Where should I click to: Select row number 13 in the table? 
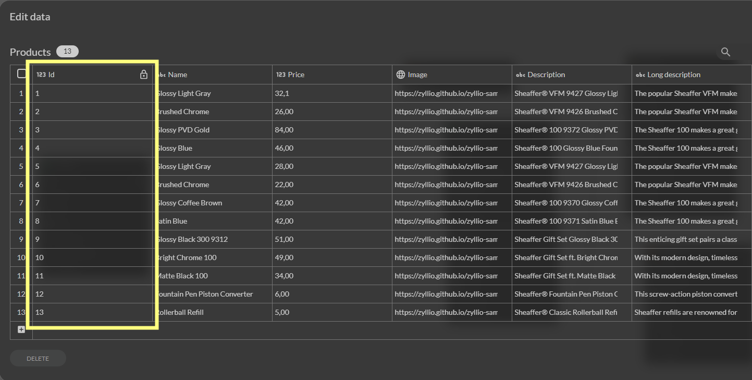click(x=21, y=312)
